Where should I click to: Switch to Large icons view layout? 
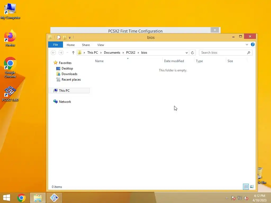pos(252,187)
